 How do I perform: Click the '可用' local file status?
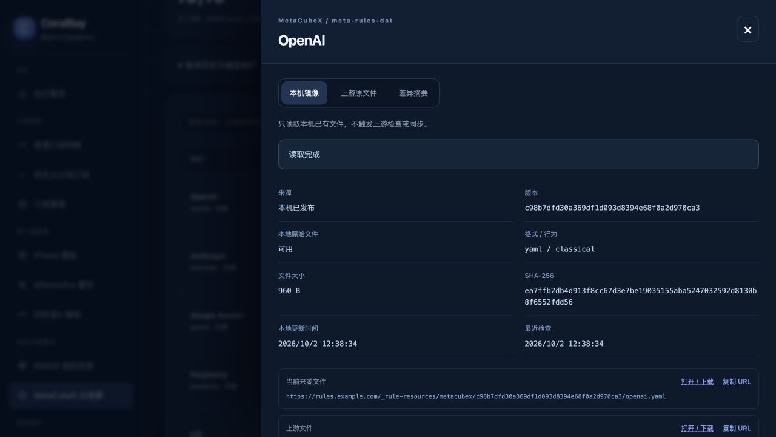coord(286,249)
